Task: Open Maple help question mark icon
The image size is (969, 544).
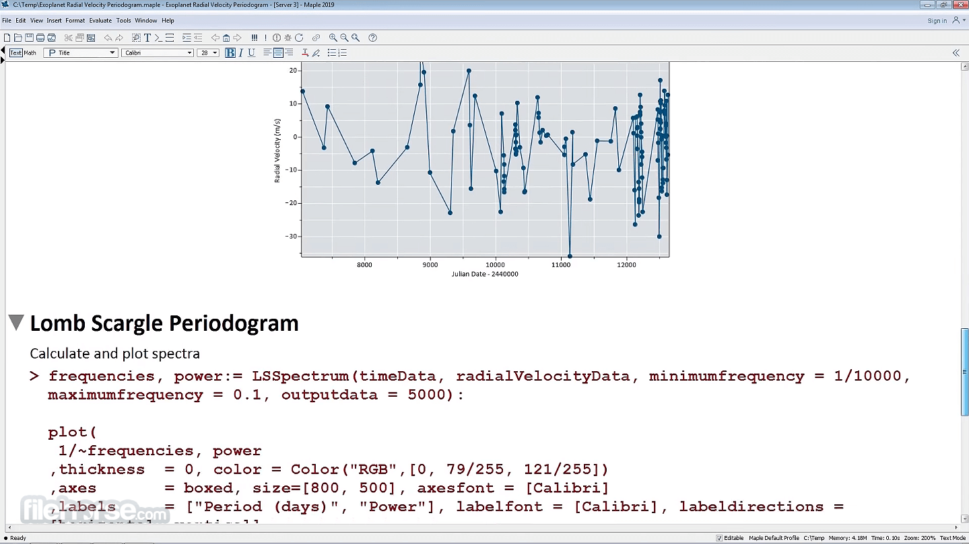Action: 372,38
